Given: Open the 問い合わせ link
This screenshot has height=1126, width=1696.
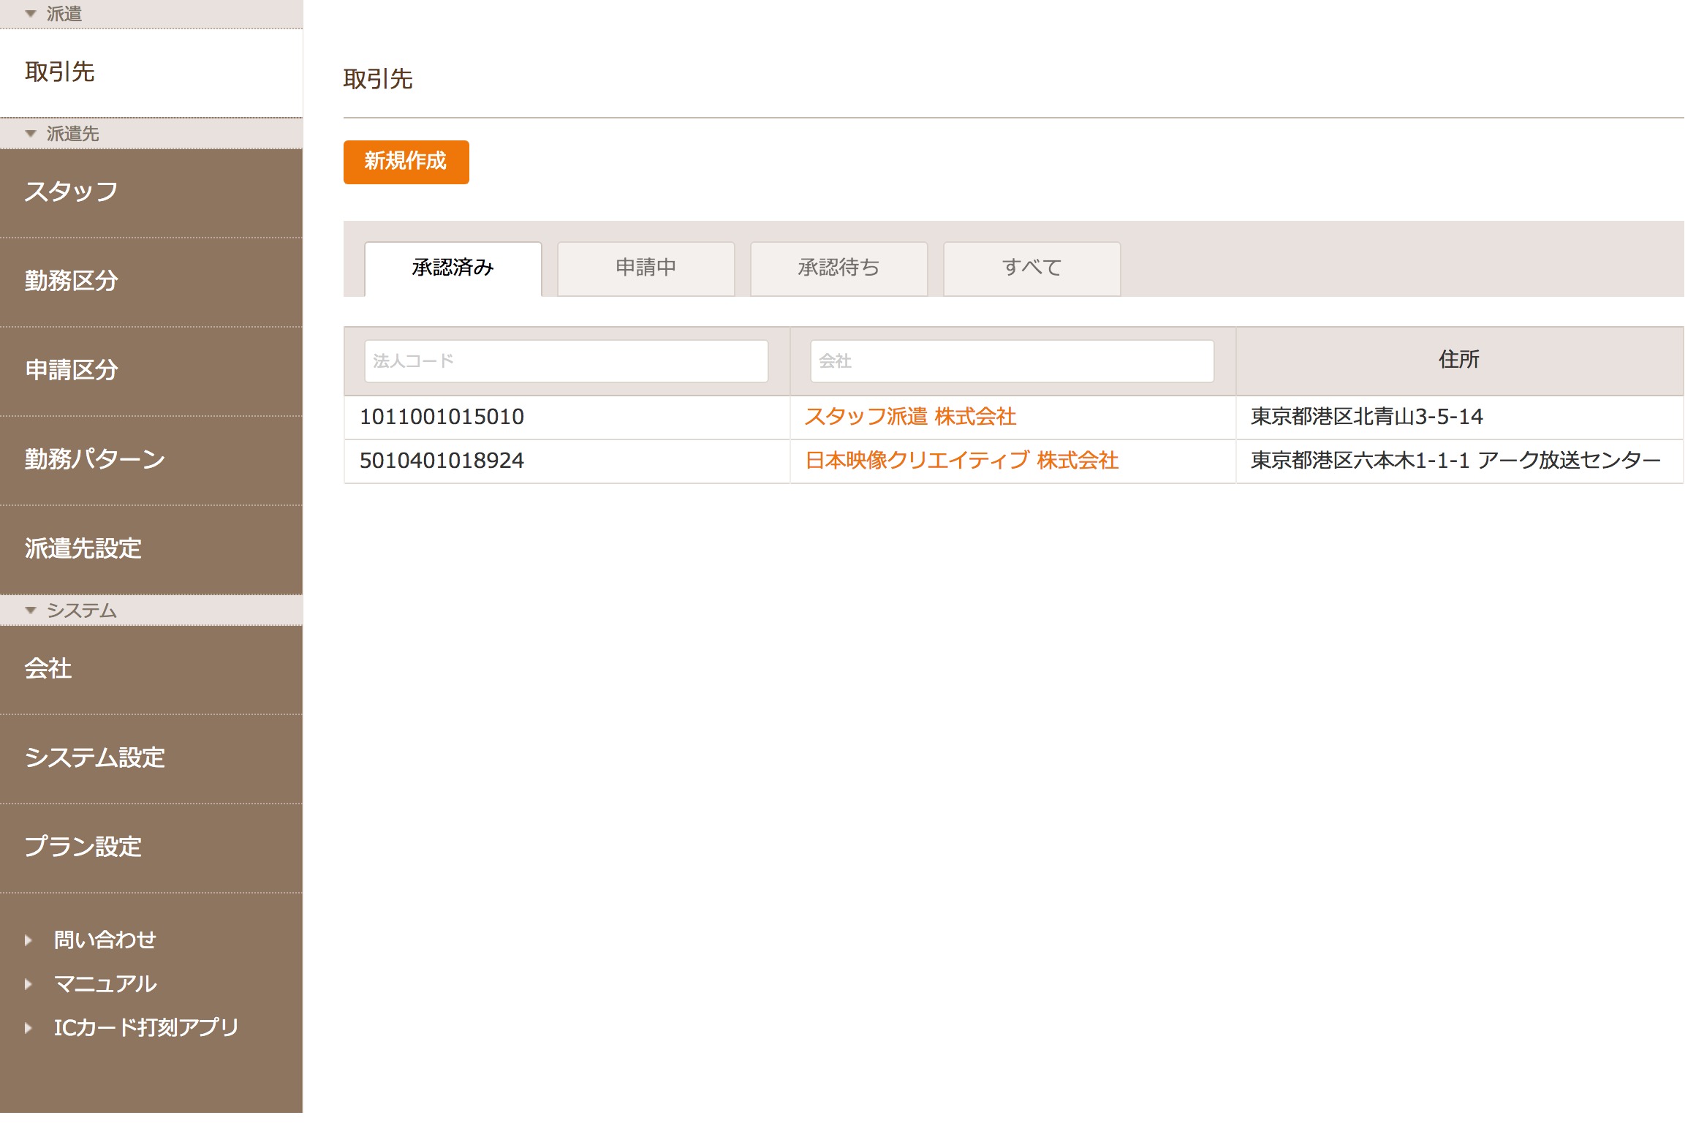Looking at the screenshot, I should 105,940.
